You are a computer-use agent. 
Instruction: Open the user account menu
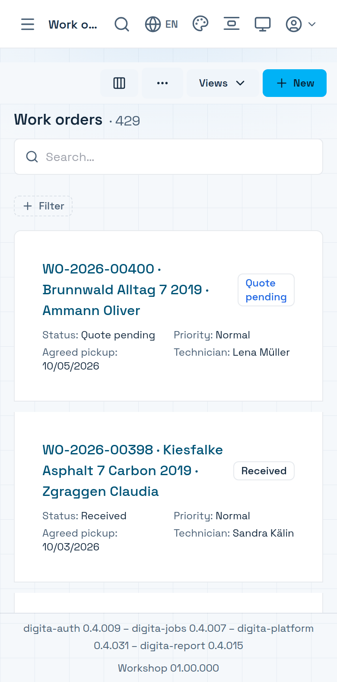point(301,24)
